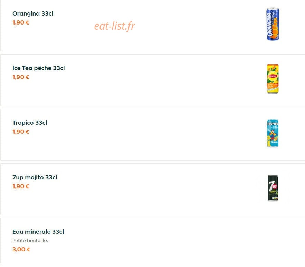Click the Eau minérale 3,00 € price
Screen dimensions: 305x267
21,249
